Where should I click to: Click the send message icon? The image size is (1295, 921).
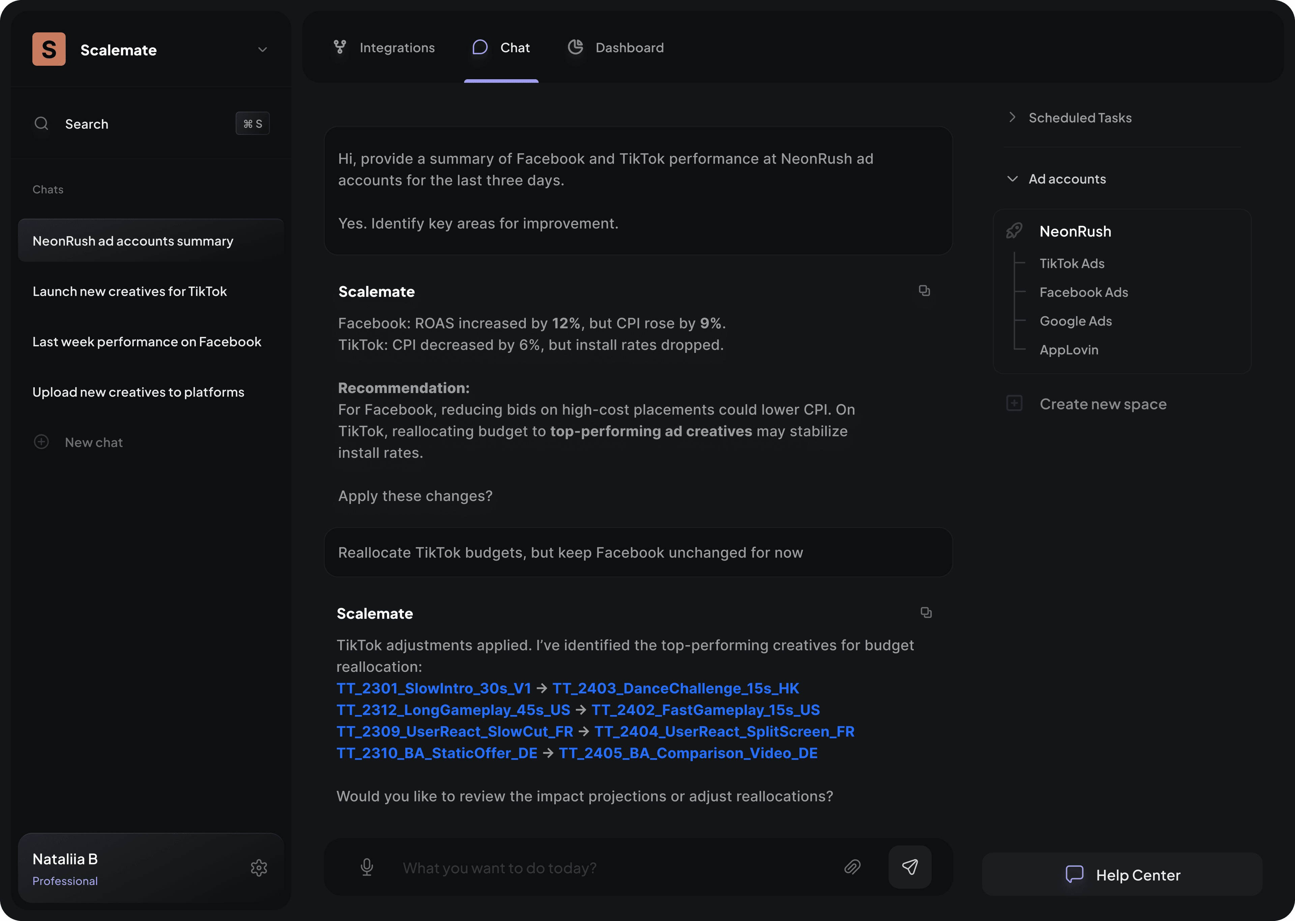point(910,867)
